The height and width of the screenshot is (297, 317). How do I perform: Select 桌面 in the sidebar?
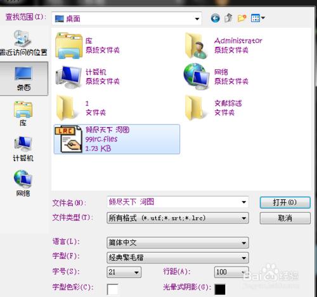23,79
